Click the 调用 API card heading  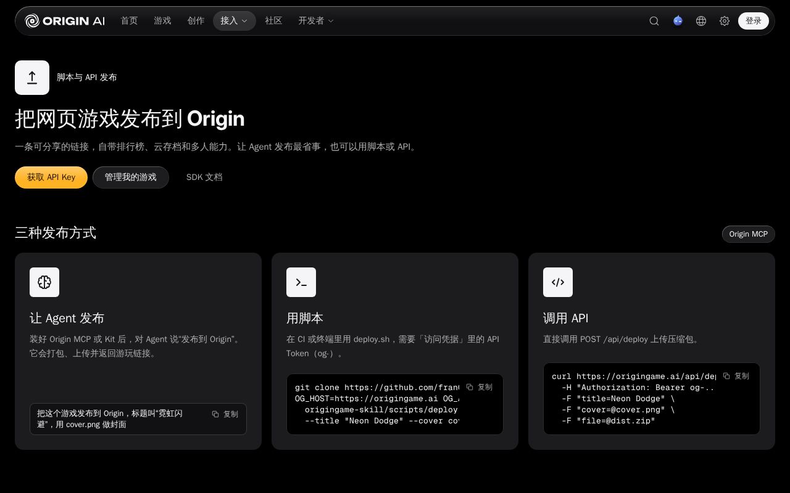pyautogui.click(x=566, y=318)
